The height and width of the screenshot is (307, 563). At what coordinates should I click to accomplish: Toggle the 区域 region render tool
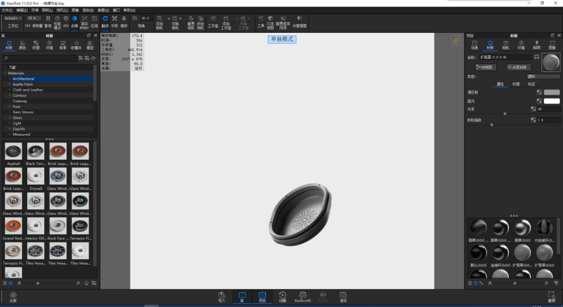tap(94, 21)
